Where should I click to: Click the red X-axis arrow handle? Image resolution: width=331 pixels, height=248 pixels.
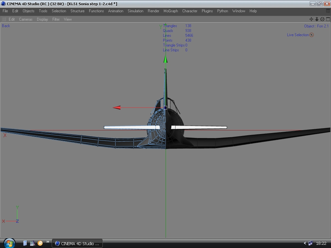pyautogui.click(x=117, y=108)
